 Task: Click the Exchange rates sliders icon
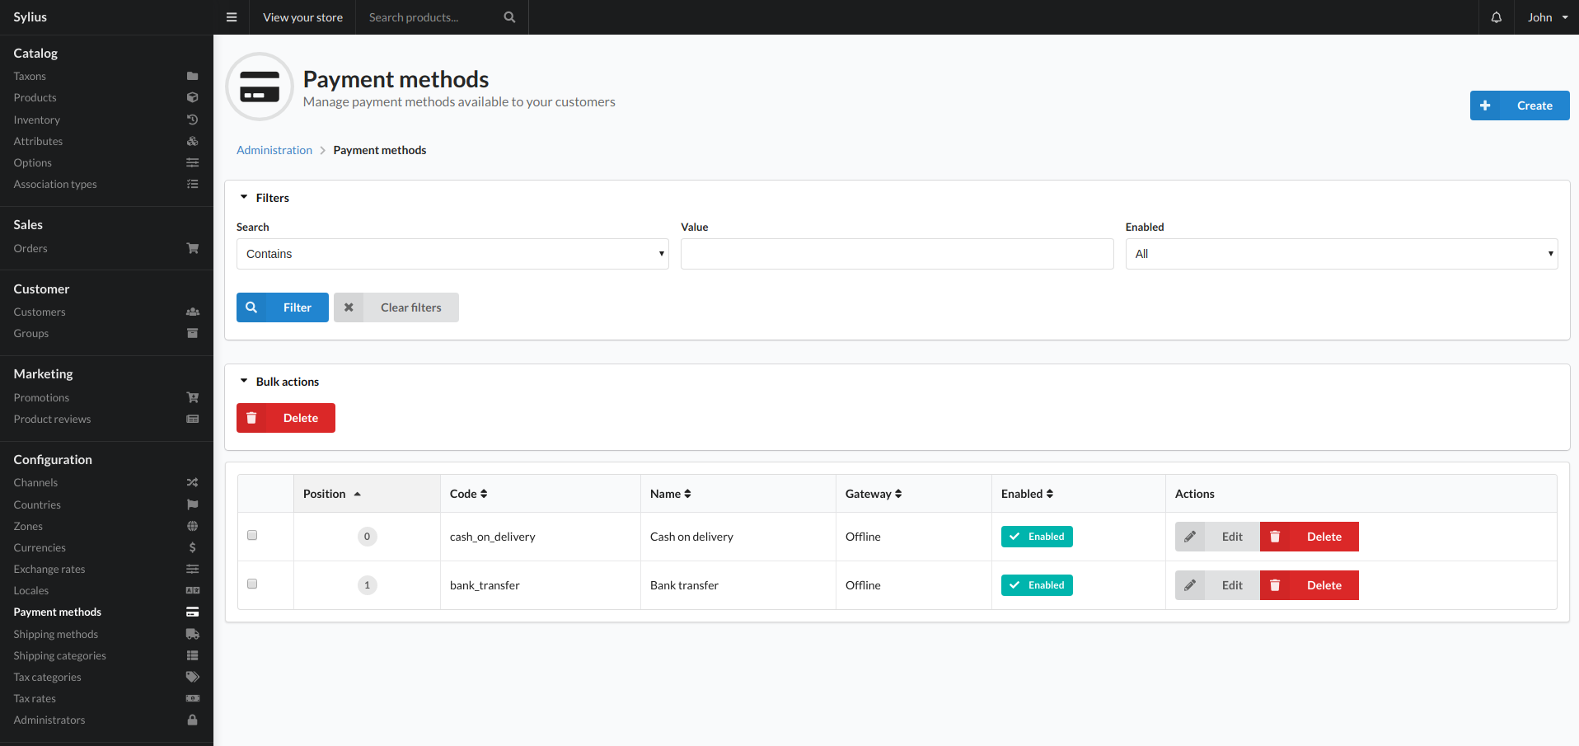click(x=192, y=569)
